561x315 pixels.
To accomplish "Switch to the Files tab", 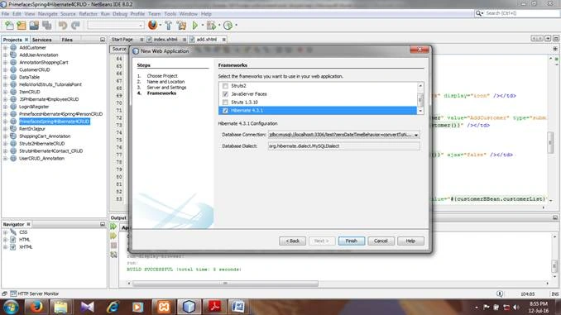I will [67, 40].
